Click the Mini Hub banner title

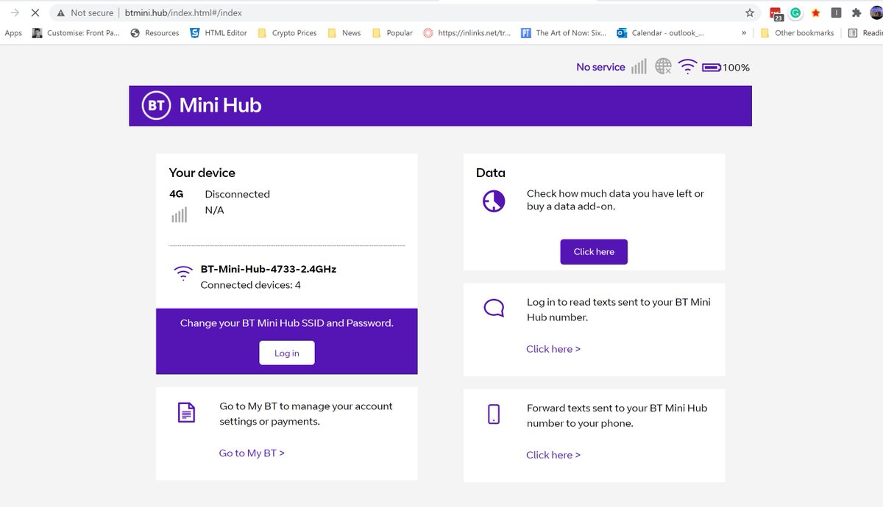[x=221, y=105]
